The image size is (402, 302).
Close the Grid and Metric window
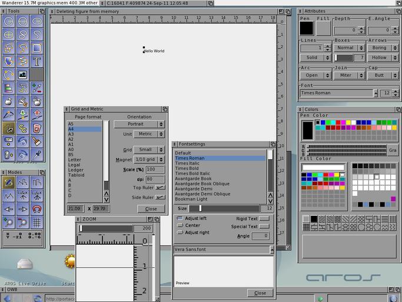(x=151, y=209)
